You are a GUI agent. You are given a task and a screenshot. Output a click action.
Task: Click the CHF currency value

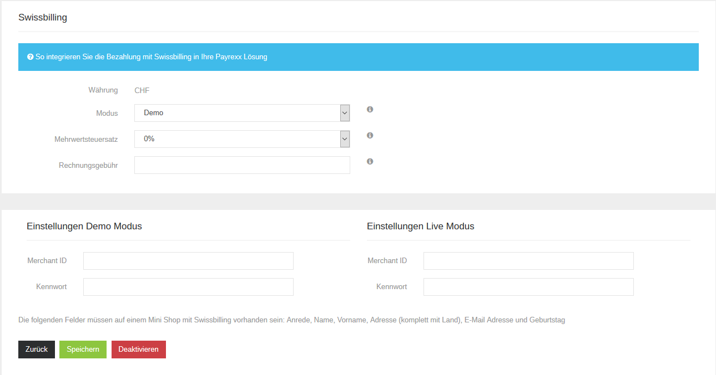[x=142, y=90]
